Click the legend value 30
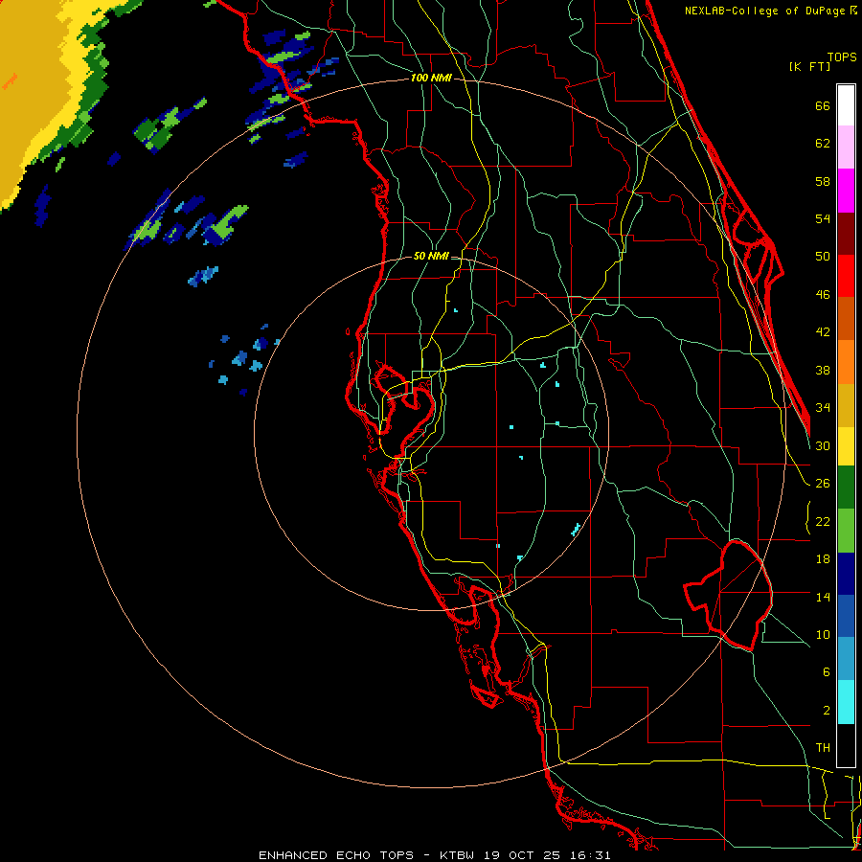The height and width of the screenshot is (862, 862). (x=823, y=445)
